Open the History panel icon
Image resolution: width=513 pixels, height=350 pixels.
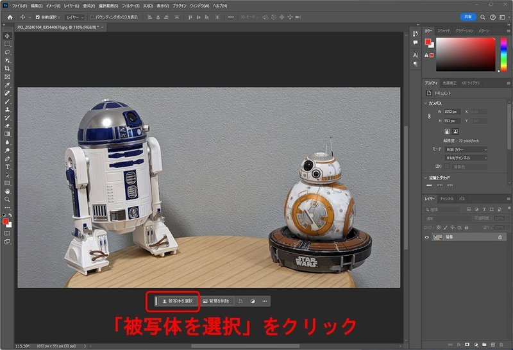(415, 34)
